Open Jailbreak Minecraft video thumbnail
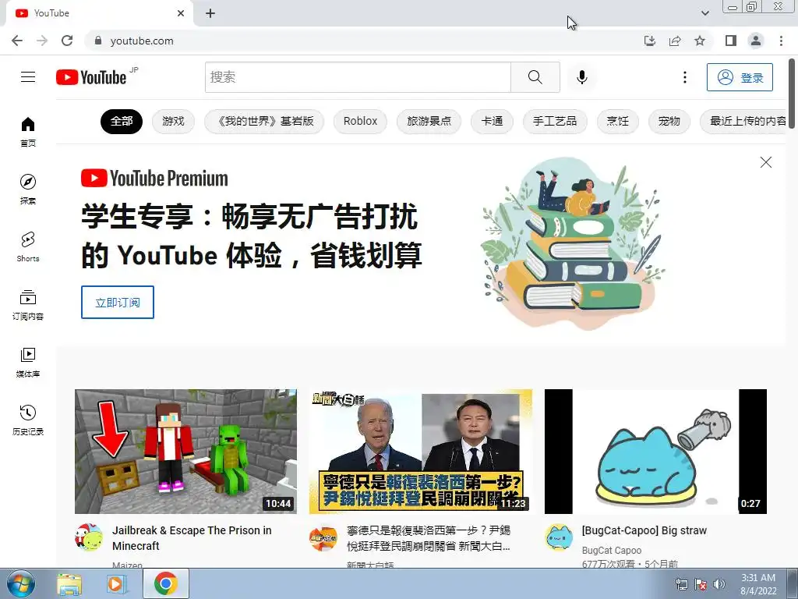 click(185, 452)
